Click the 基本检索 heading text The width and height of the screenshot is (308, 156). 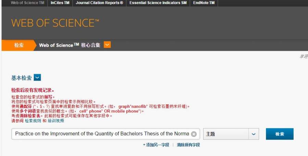click(x=22, y=78)
